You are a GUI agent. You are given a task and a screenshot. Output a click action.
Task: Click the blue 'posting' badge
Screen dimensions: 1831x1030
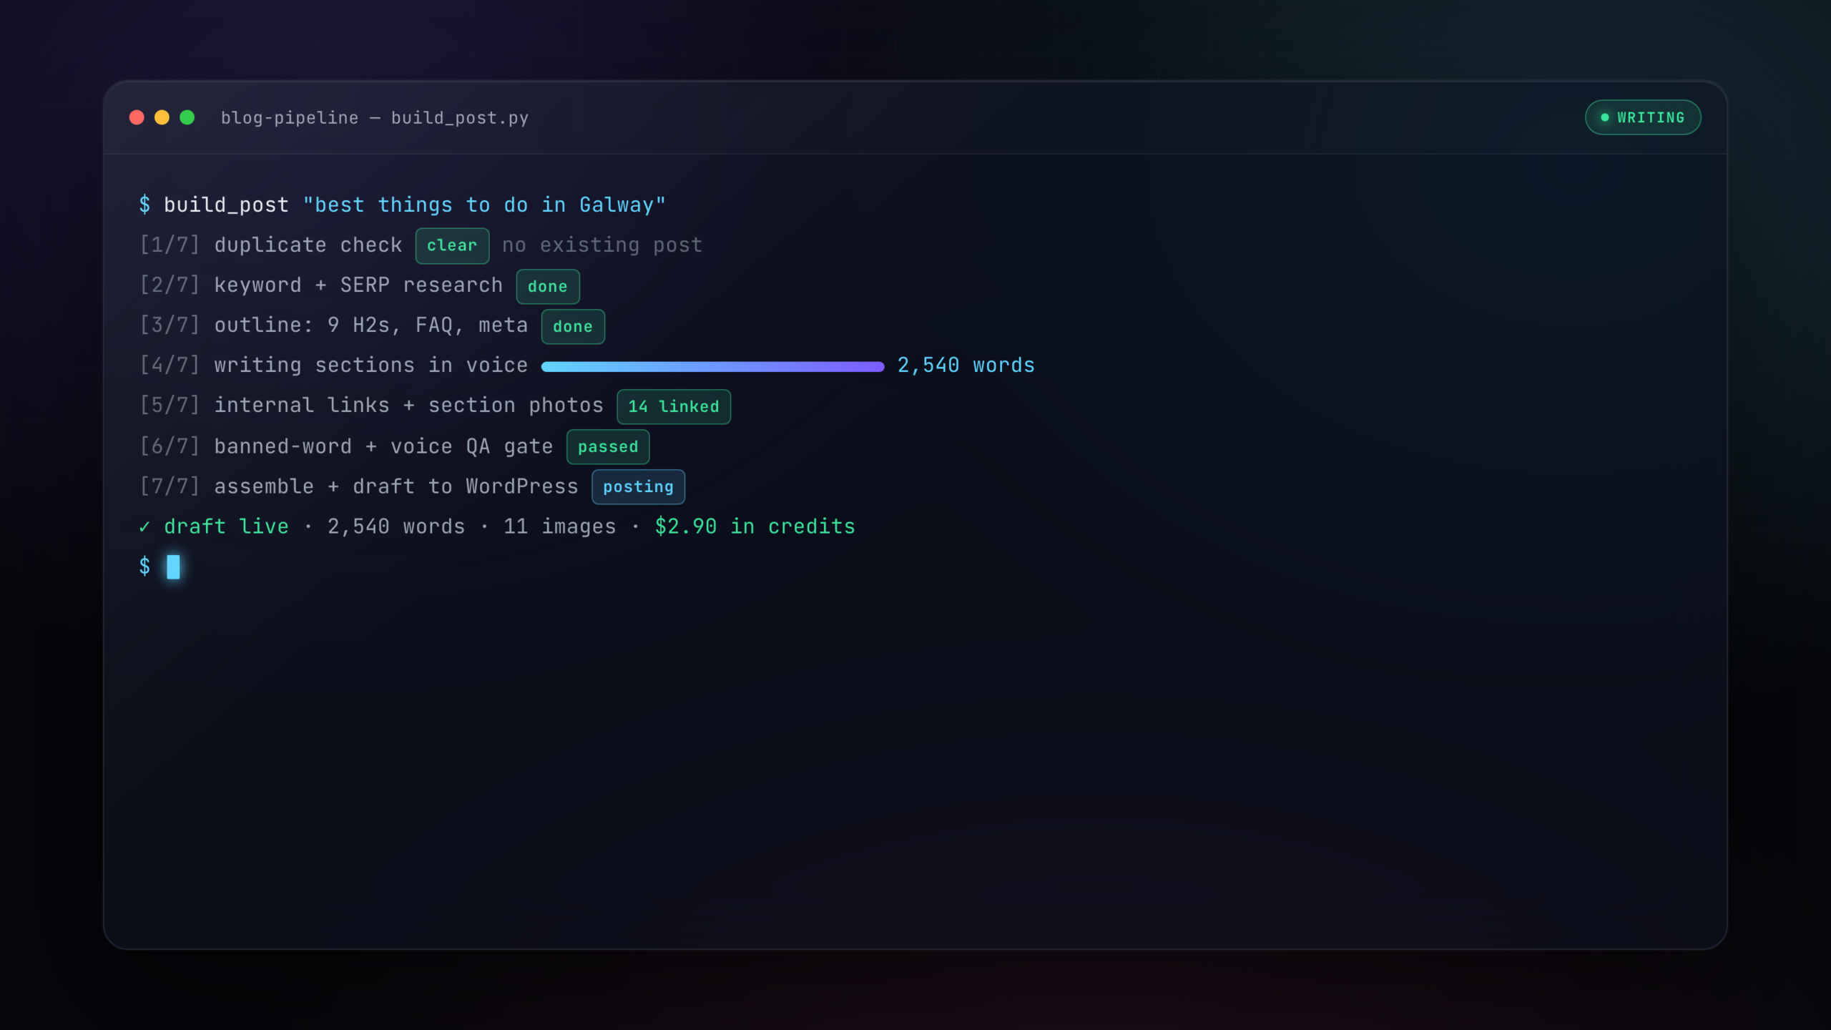tap(638, 486)
